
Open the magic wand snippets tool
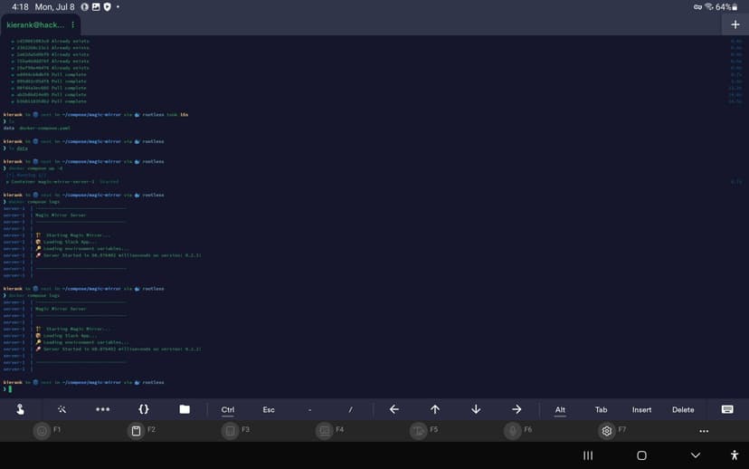(62, 409)
